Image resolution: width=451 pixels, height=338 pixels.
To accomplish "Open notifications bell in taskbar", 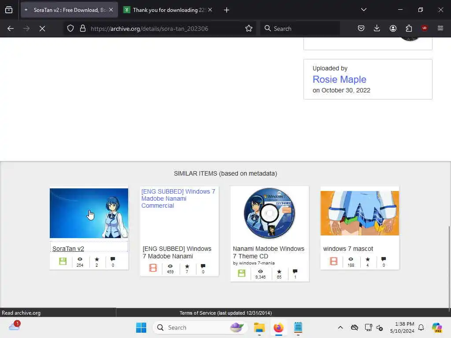I will click(421, 327).
